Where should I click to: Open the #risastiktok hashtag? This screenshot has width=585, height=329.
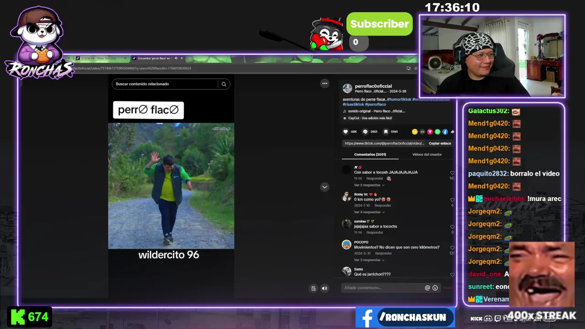(353, 104)
